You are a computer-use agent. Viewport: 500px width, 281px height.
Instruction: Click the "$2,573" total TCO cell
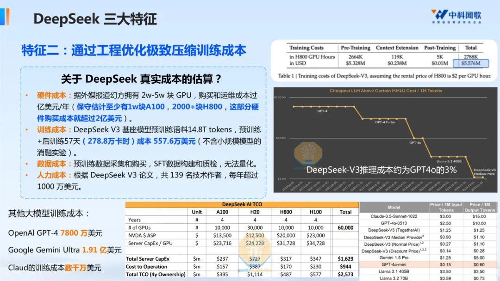pyautogui.click(x=345, y=275)
